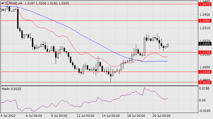Click the current price marker 1.0205

205,44
